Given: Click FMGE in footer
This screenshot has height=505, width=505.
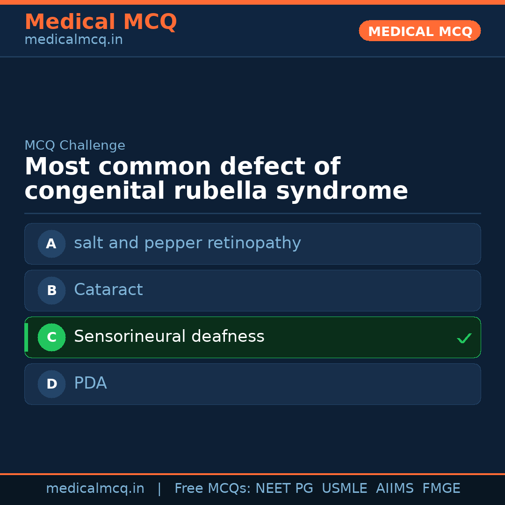Looking at the screenshot, I should (x=441, y=489).
